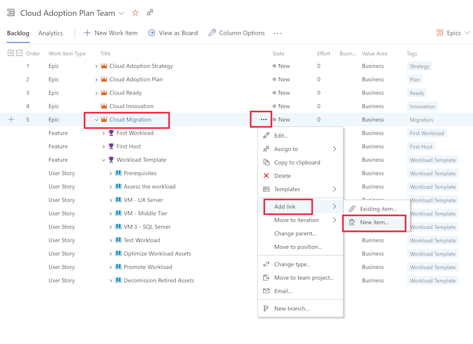
Task: Click the plus icon for New Work Item
Action: [87, 33]
